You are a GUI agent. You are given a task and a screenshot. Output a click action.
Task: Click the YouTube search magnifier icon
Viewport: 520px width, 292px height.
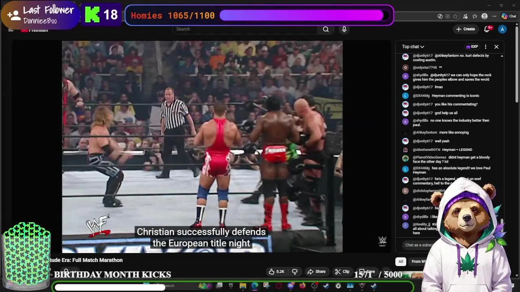326,29
